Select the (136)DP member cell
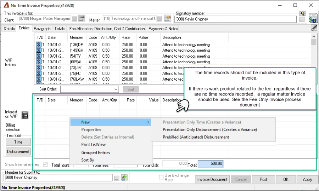Screen dimensions: 319x191 pos(76,45)
